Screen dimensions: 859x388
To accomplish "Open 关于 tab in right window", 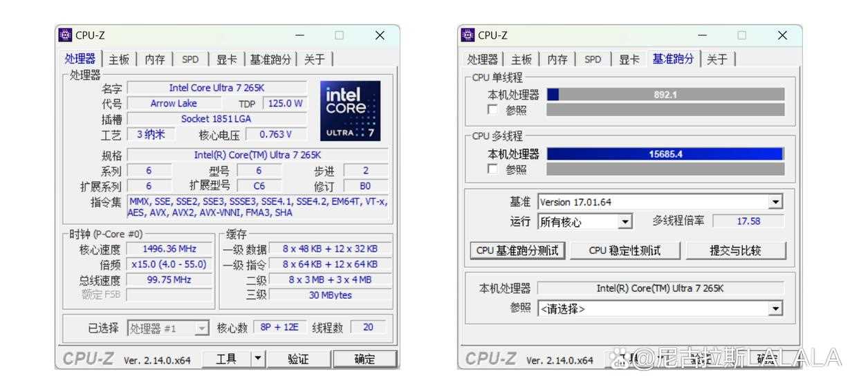I will coord(717,59).
